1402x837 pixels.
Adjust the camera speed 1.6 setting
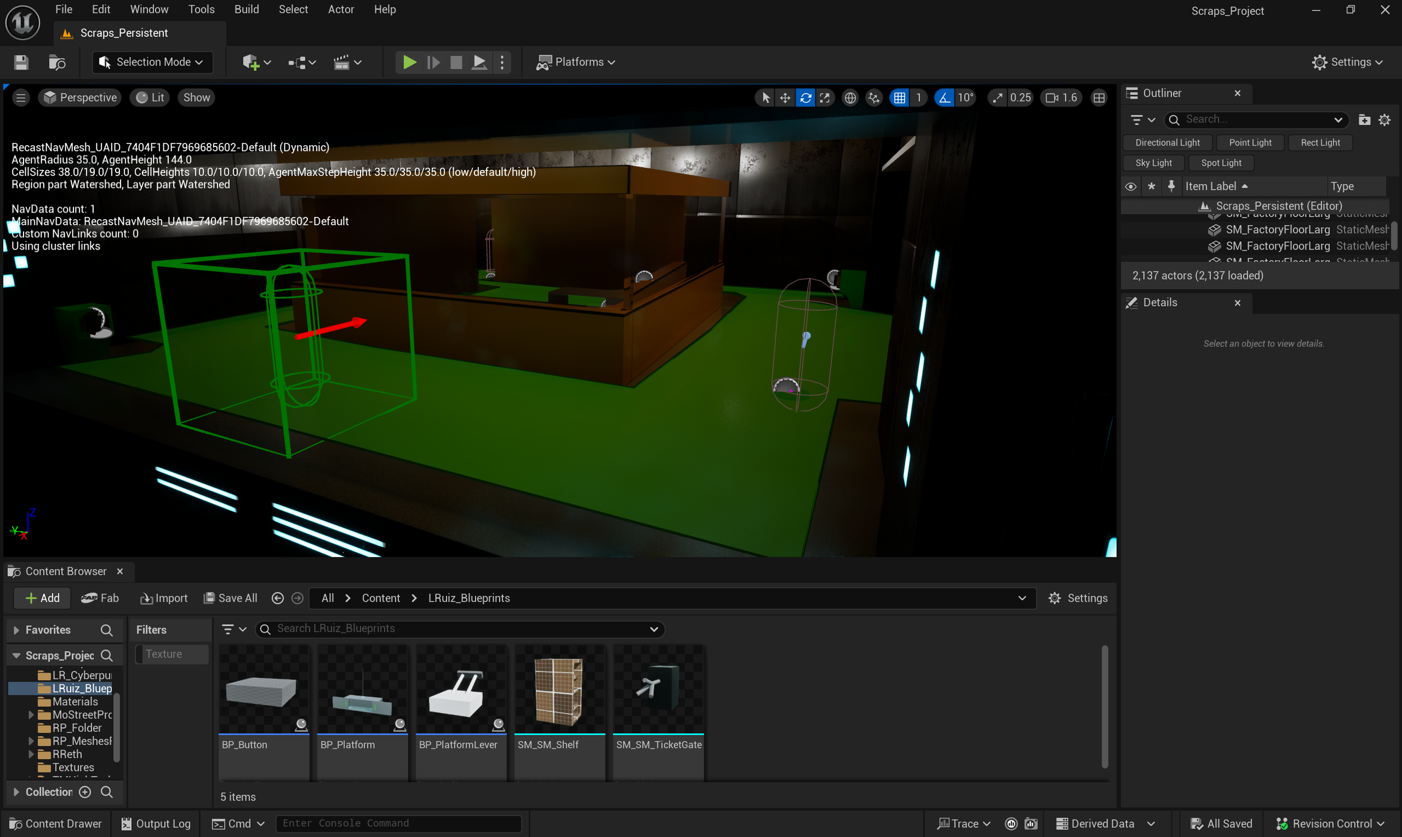[1061, 98]
